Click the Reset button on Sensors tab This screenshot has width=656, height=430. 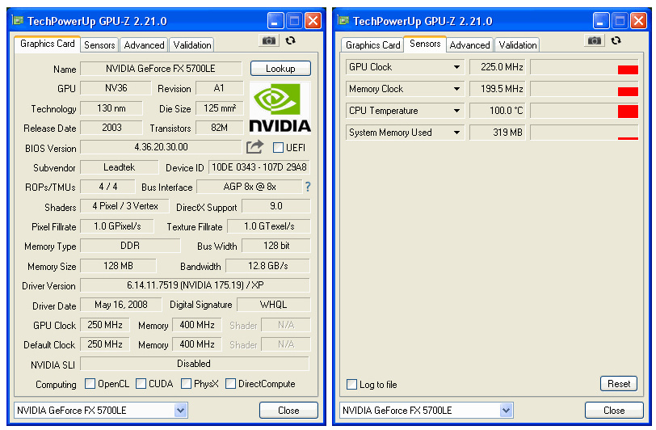pos(619,384)
